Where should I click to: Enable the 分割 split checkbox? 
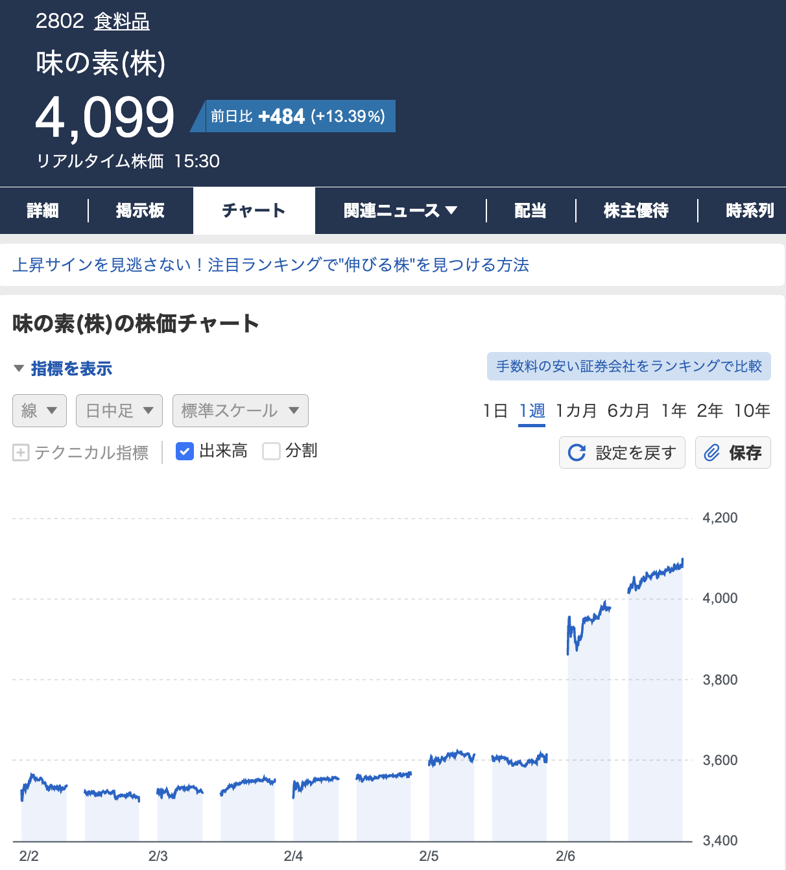[271, 451]
